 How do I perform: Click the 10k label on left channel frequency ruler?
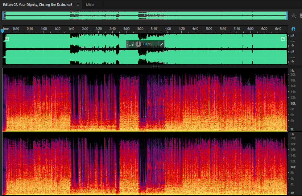293,103
